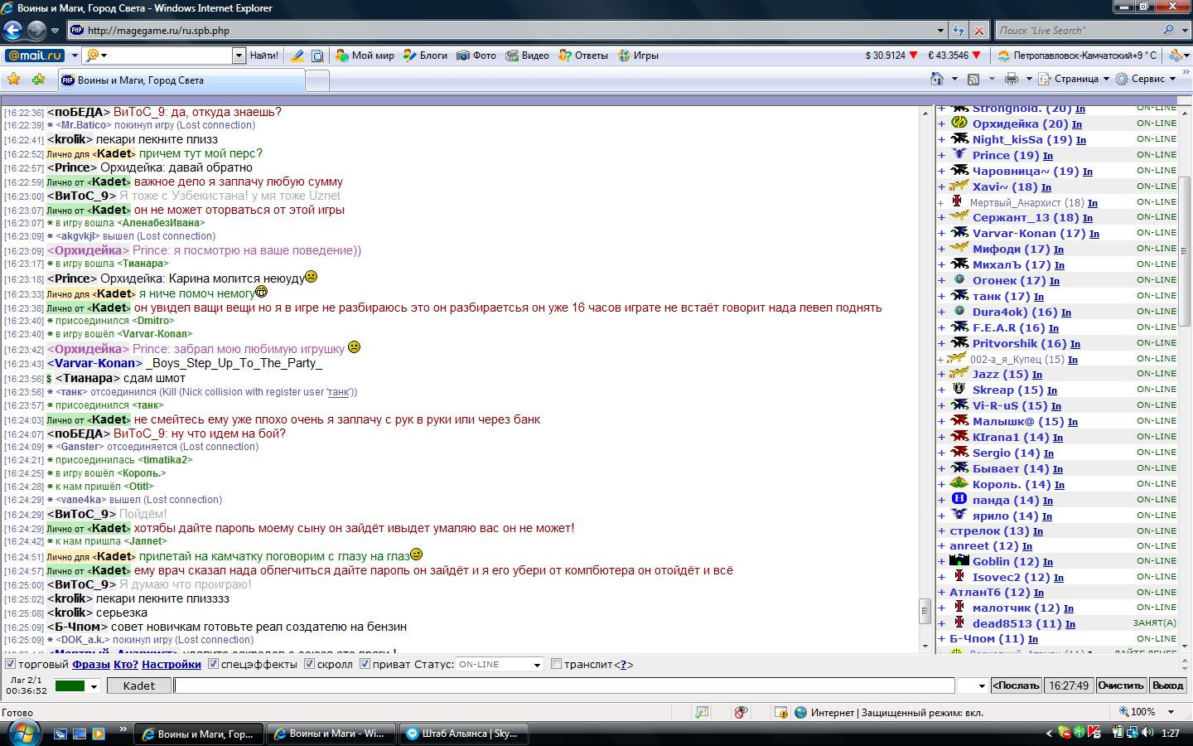Click the volume speaker tray icon

[1147, 733]
